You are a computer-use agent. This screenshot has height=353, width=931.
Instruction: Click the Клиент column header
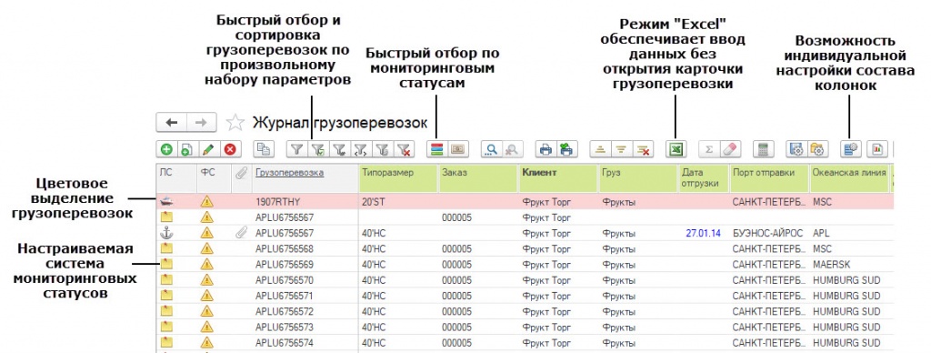(558, 177)
